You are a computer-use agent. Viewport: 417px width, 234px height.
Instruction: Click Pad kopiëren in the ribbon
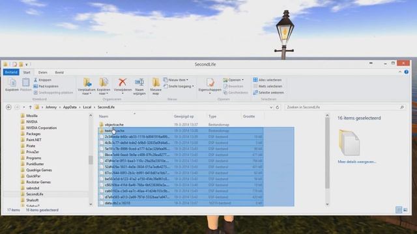pyautogui.click(x=46, y=86)
